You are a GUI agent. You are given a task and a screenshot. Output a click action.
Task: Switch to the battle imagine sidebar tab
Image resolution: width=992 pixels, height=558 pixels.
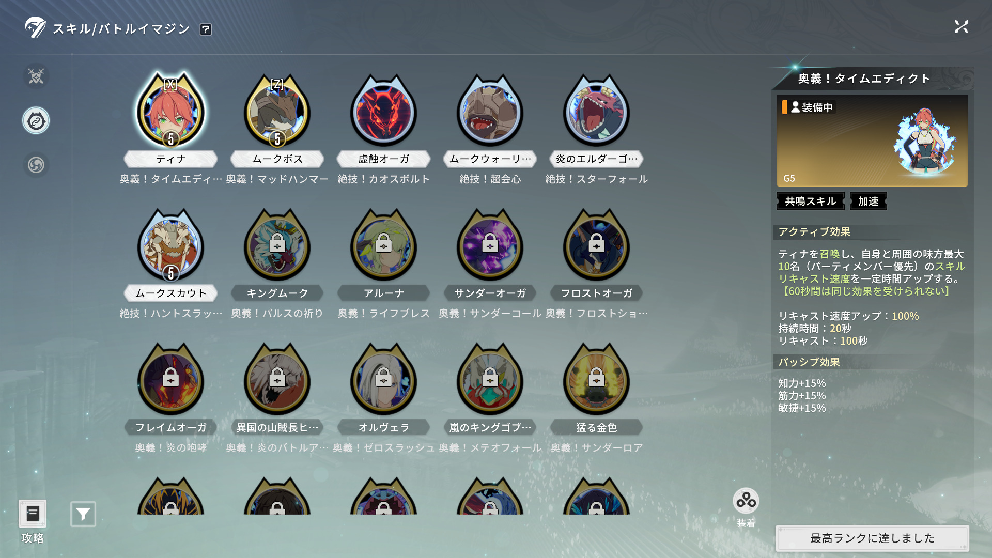[36, 121]
